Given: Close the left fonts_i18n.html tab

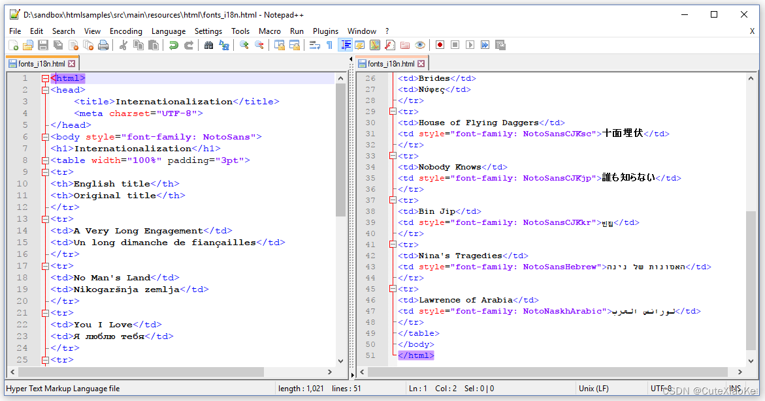Looking at the screenshot, I should [72, 64].
